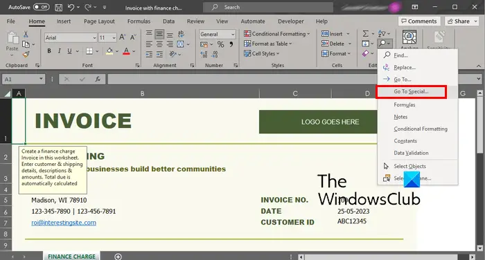Toggle Underline formatting
This screenshot has width=485, height=260.
point(69,51)
